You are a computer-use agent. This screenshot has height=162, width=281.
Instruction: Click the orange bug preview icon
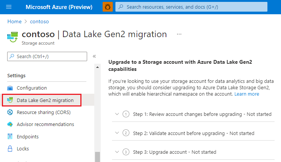(x=107, y=7)
